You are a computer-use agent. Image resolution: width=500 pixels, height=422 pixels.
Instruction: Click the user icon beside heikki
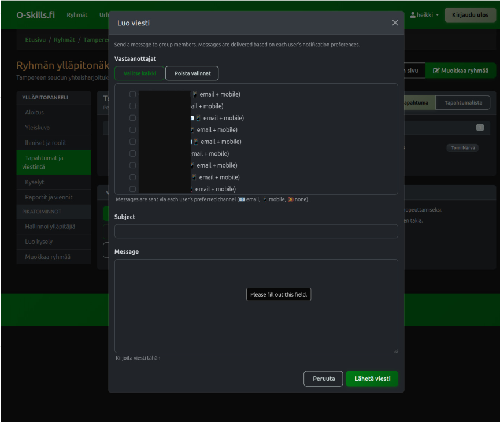[x=413, y=15]
